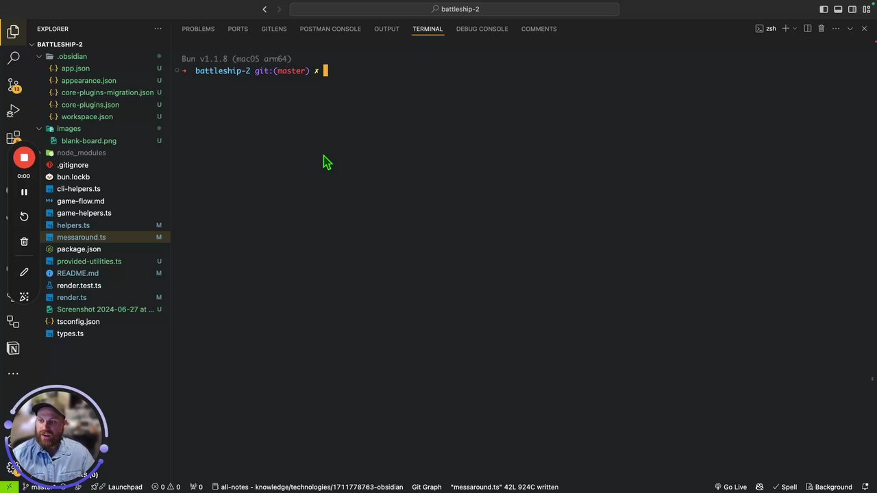Open Run and Debug view

[x=13, y=112]
